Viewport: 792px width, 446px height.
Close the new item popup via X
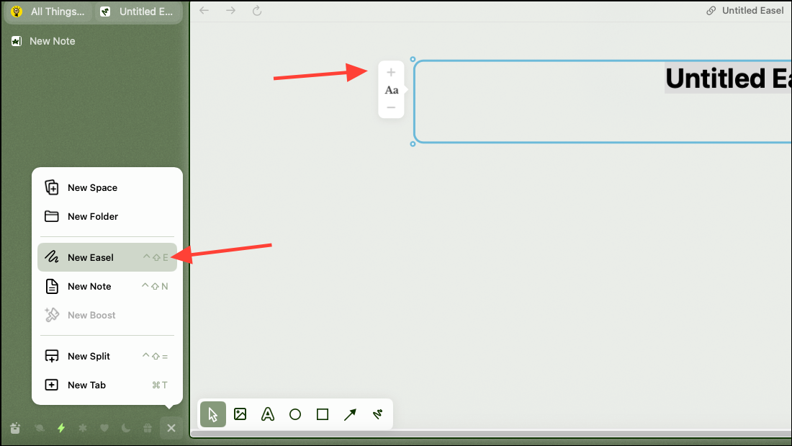[171, 428]
